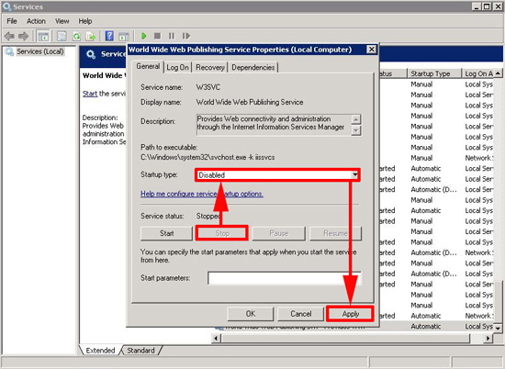Switch to the Log On tab
505x369 pixels.
click(177, 67)
